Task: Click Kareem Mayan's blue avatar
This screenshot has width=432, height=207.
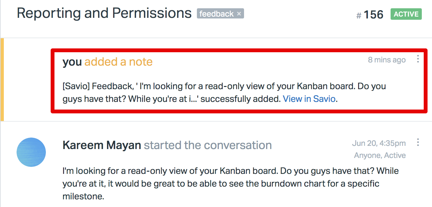Action: (x=31, y=152)
